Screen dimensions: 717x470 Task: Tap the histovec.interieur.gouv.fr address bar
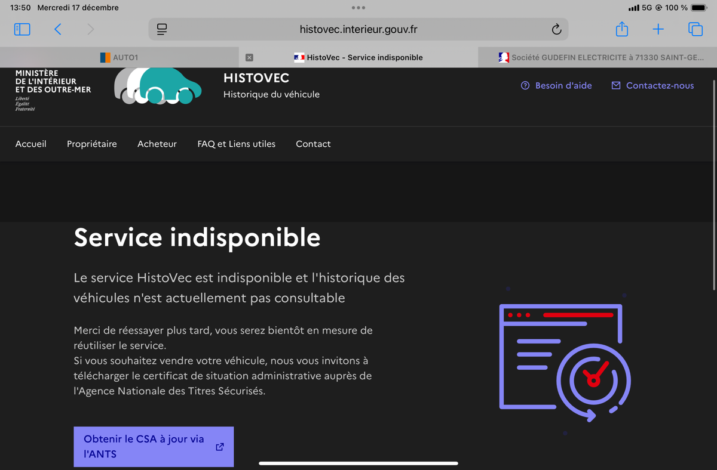point(358,29)
